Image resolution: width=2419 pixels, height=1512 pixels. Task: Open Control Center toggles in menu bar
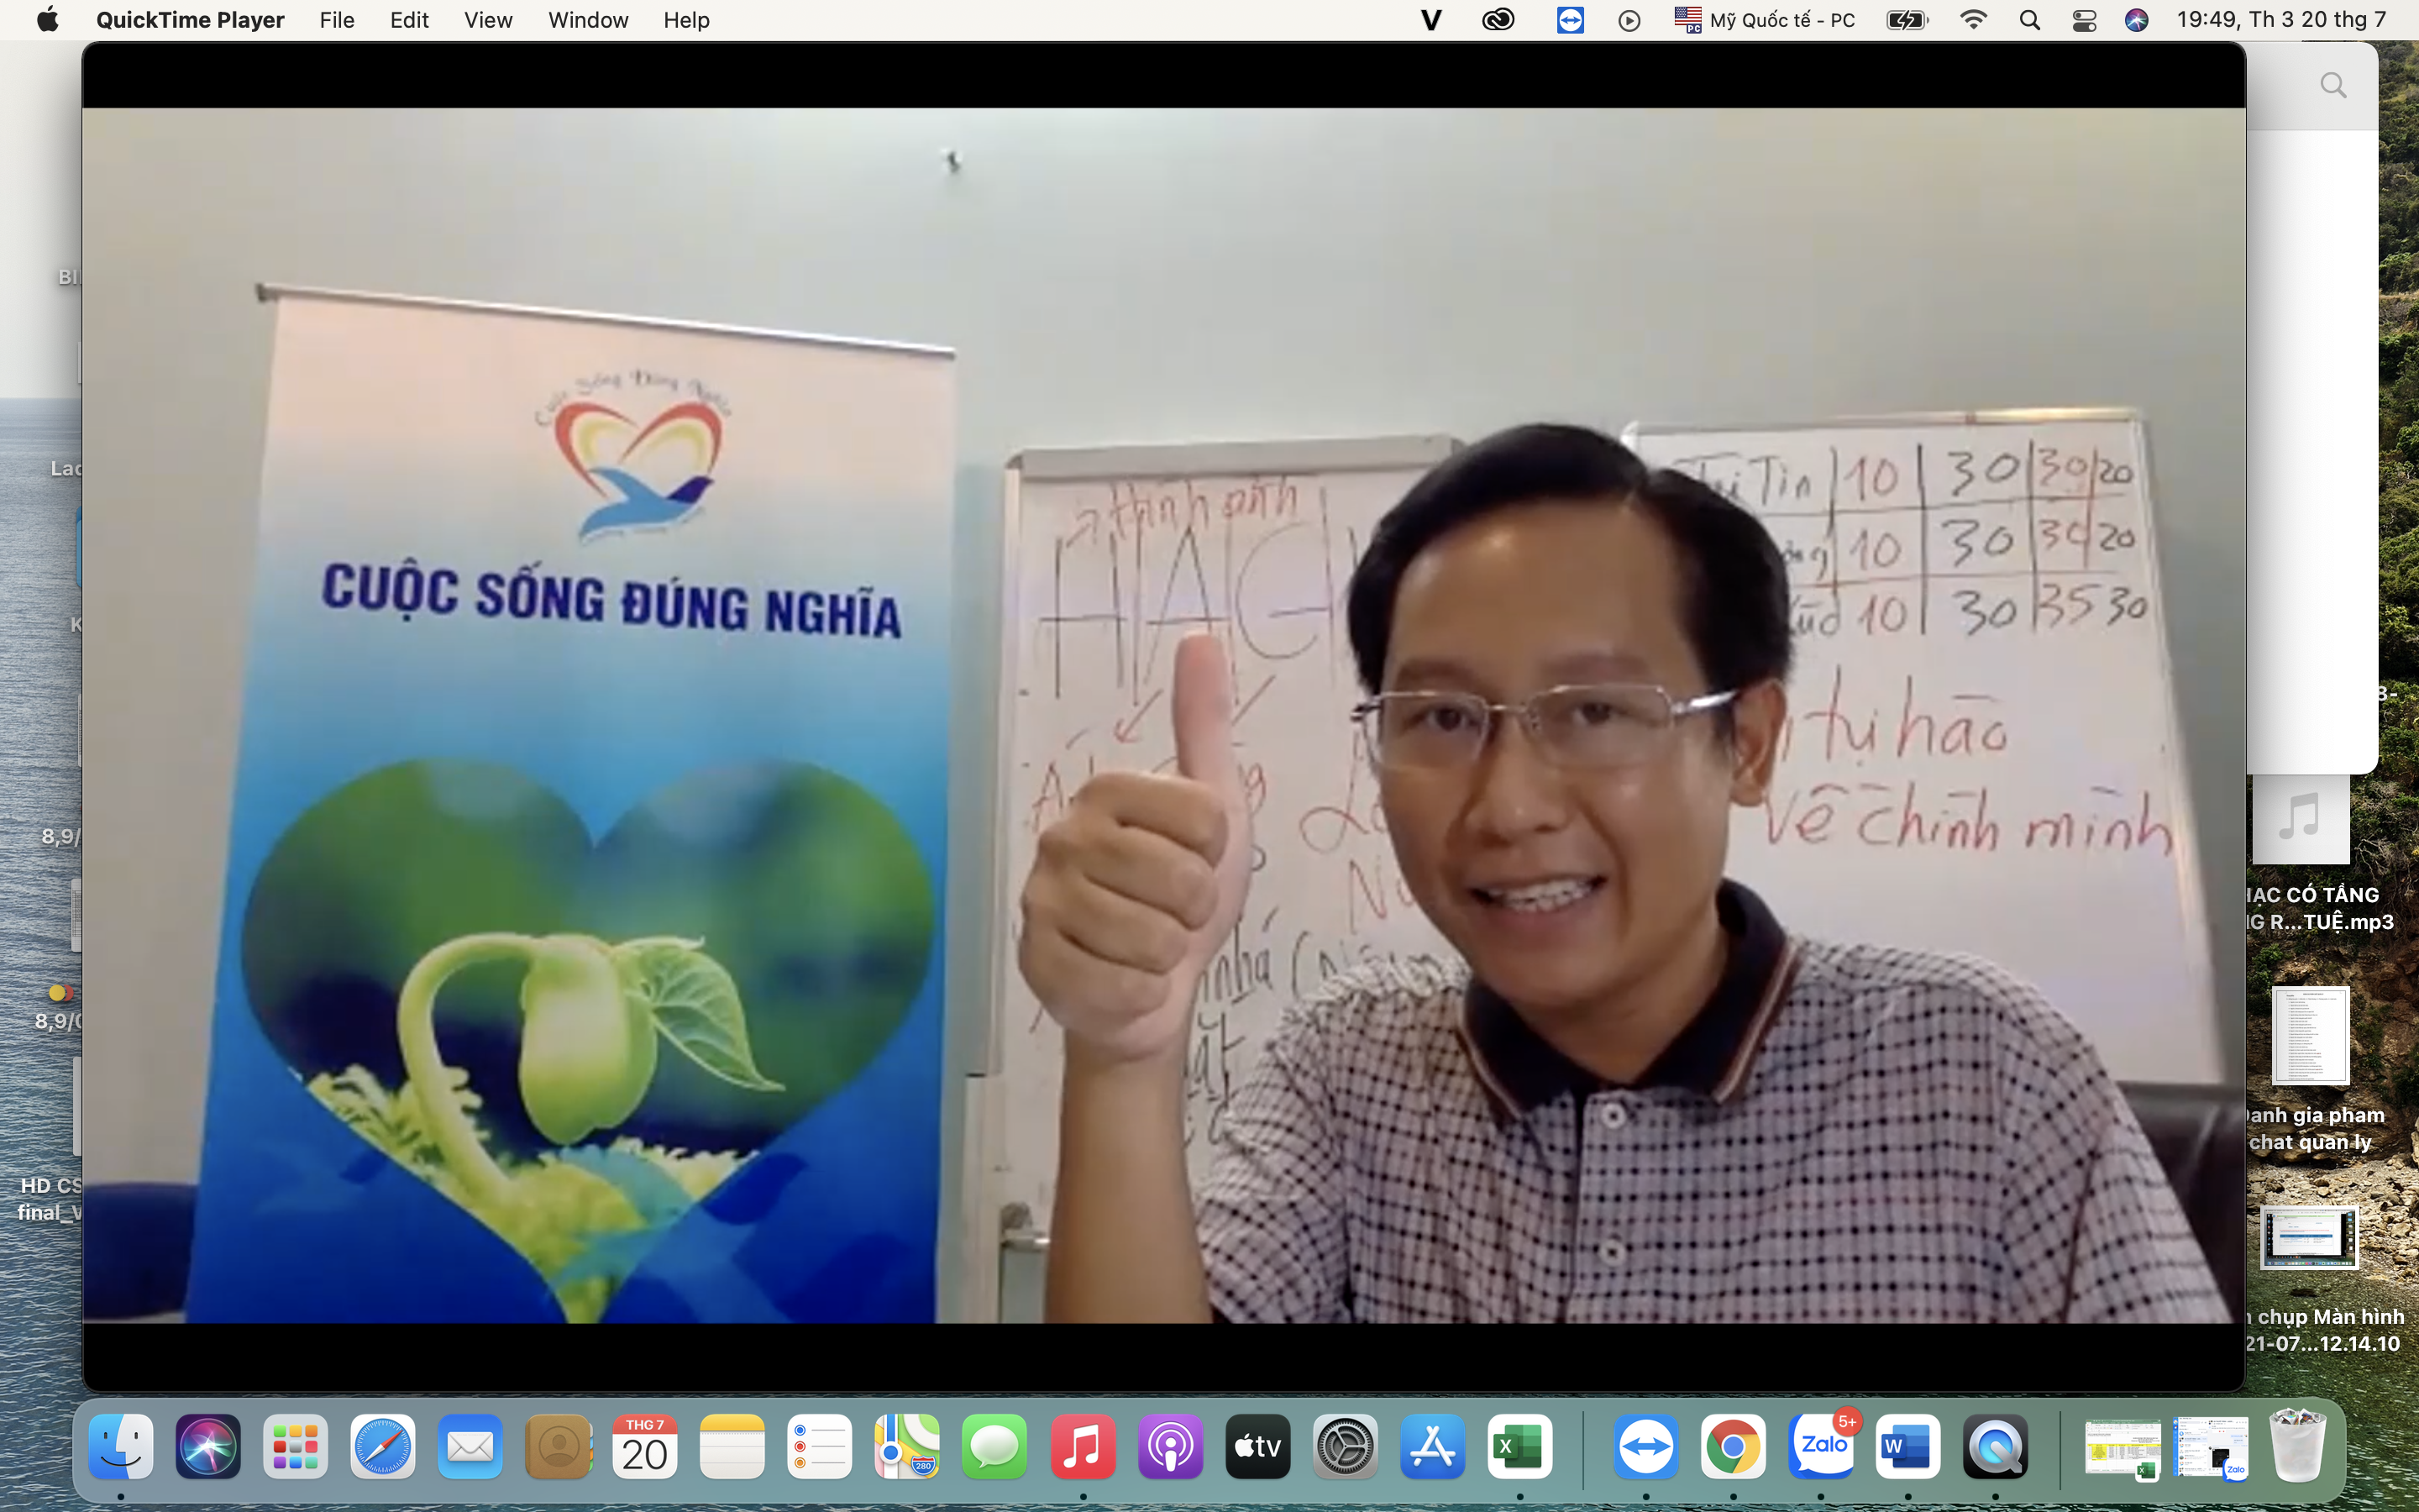[2084, 20]
